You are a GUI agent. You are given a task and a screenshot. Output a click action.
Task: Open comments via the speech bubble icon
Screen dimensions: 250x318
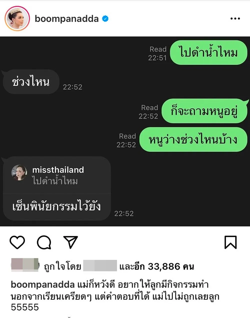click(x=44, y=242)
